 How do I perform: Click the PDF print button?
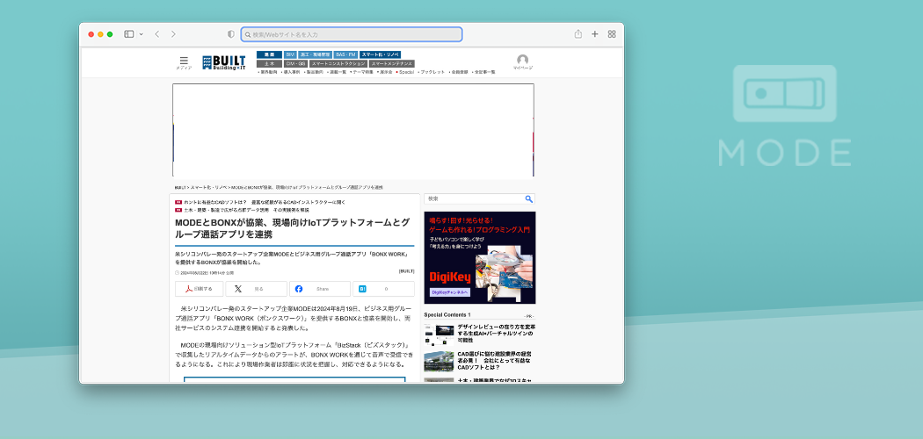[199, 289]
